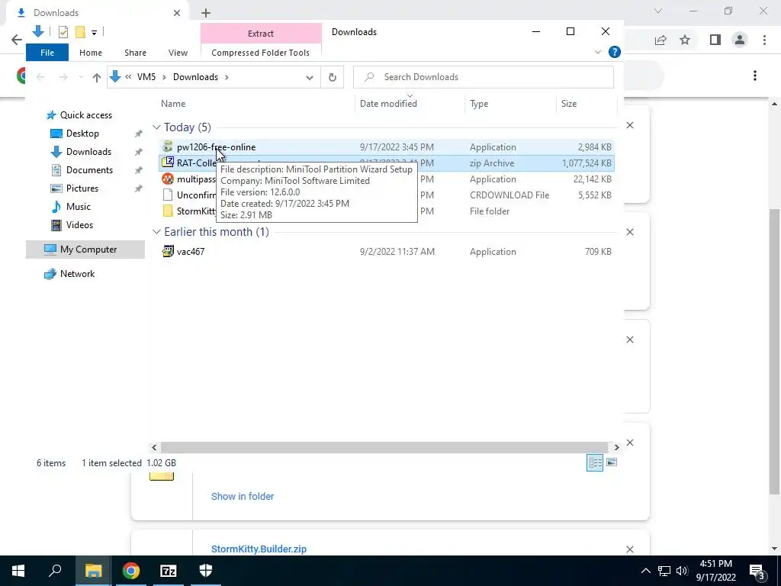Bookmark this page with star icon
The height and width of the screenshot is (586, 781).
tap(685, 40)
